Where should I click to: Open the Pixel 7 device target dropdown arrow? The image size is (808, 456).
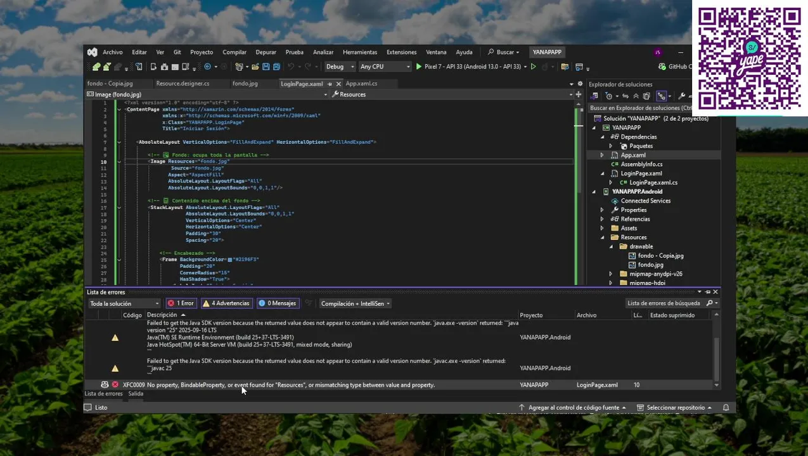526,66
